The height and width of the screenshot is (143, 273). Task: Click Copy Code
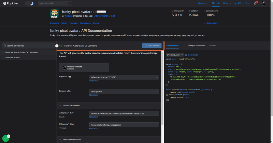tap(191, 55)
